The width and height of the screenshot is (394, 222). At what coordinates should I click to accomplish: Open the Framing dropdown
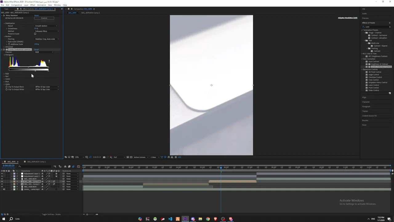tap(47, 39)
